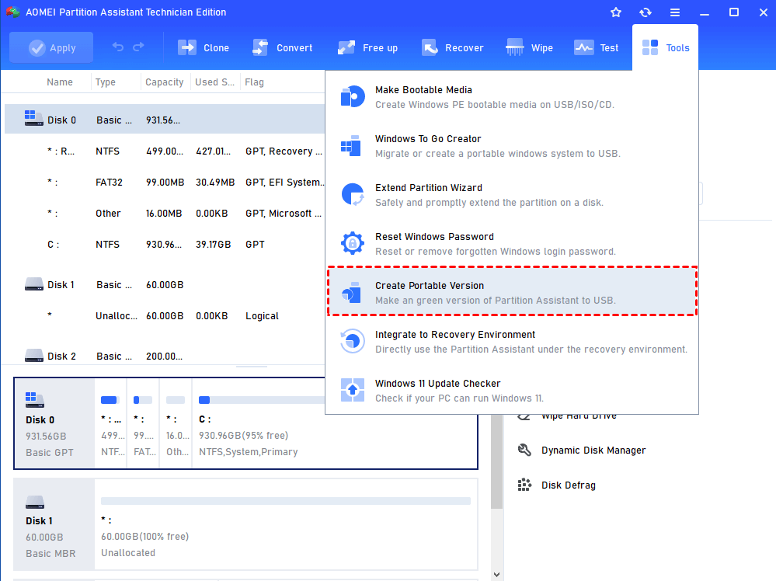
Task: Click the Dynamic Disk Manager wrench icon
Action: [524, 450]
